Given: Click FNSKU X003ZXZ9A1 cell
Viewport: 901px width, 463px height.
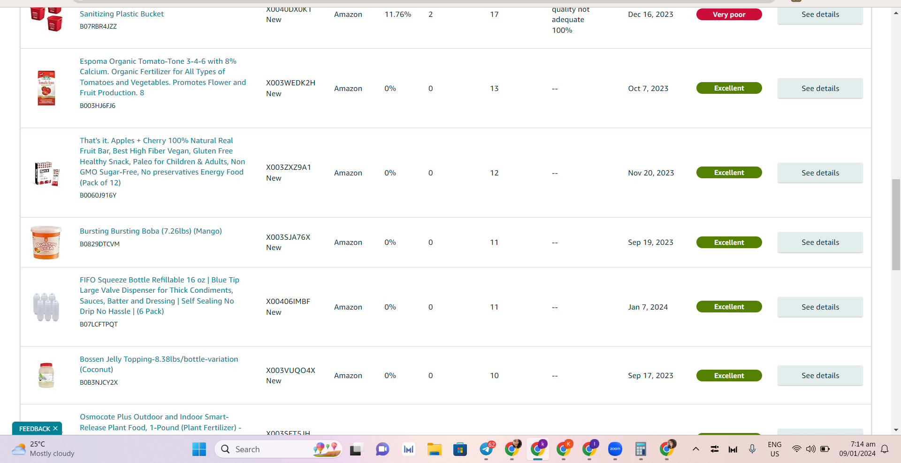Looking at the screenshot, I should 289,167.
